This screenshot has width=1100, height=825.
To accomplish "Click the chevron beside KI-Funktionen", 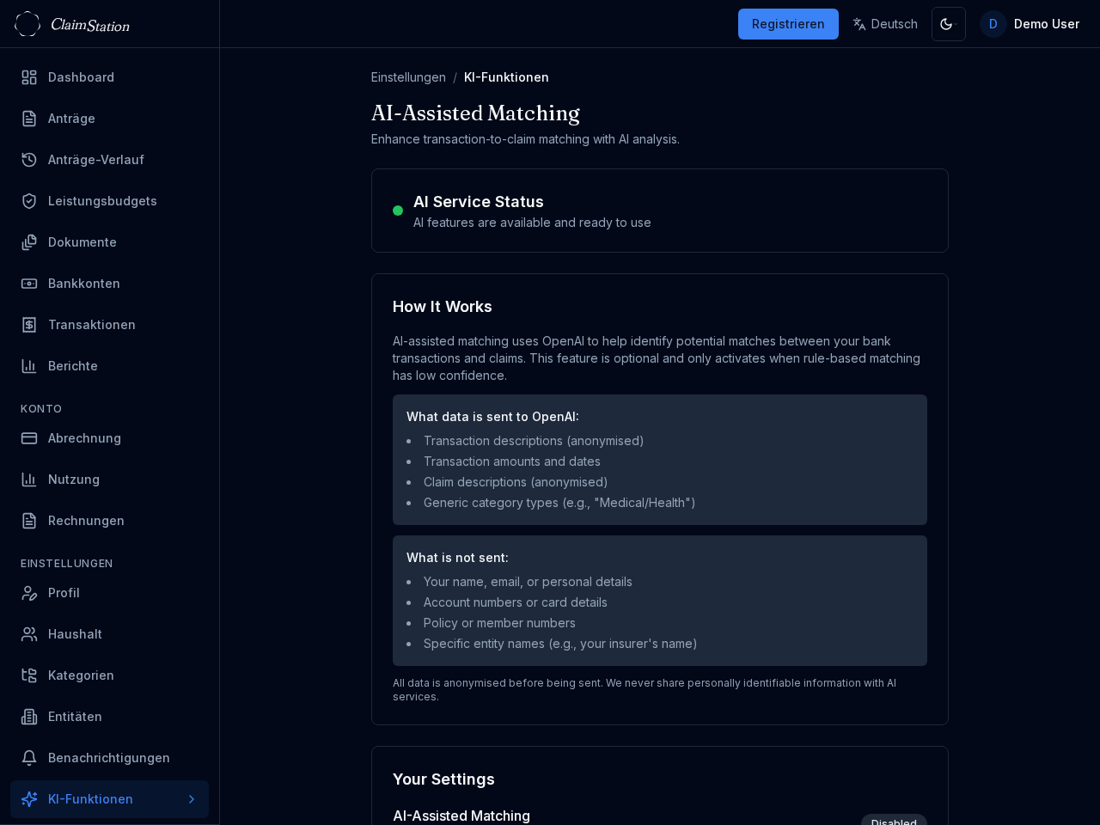I will pos(192,799).
